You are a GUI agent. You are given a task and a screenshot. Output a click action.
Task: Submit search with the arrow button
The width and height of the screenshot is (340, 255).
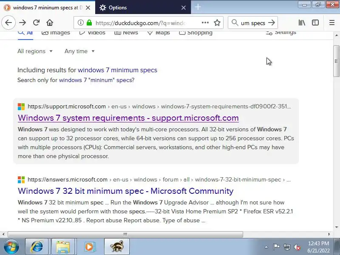pos(272,23)
